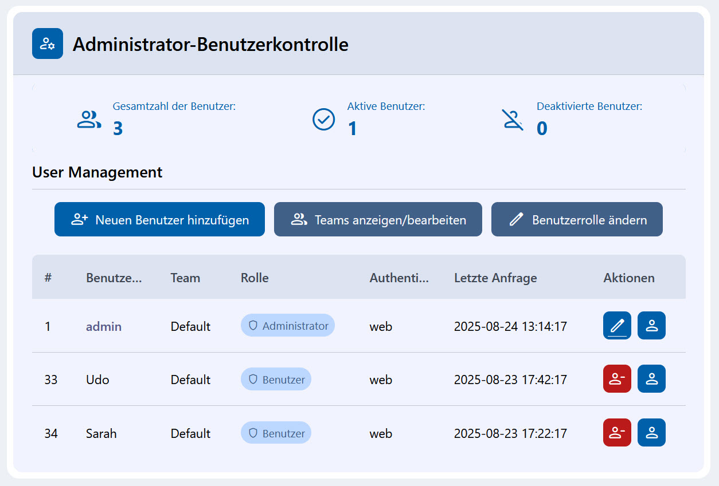Click Udo's Benutzer role badge

(276, 380)
